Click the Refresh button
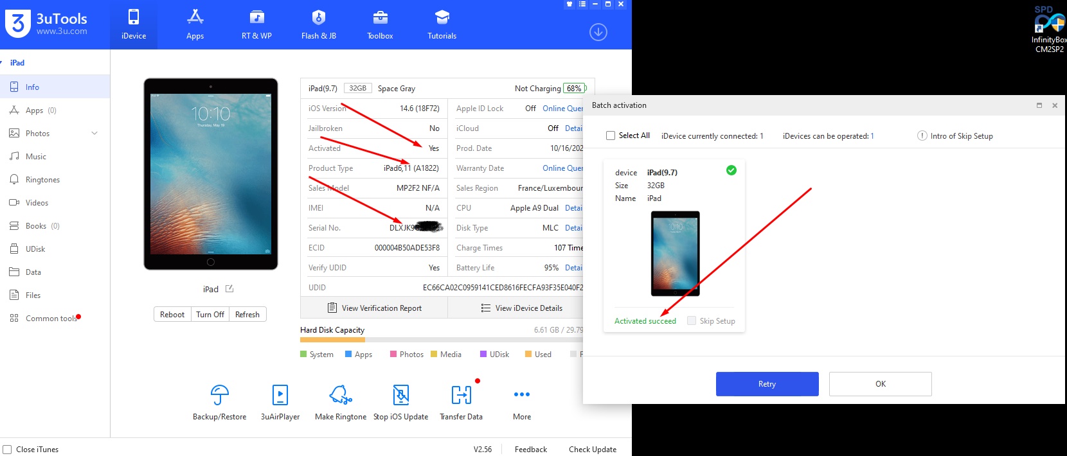Viewport: 1067px width, 456px height. (x=247, y=315)
